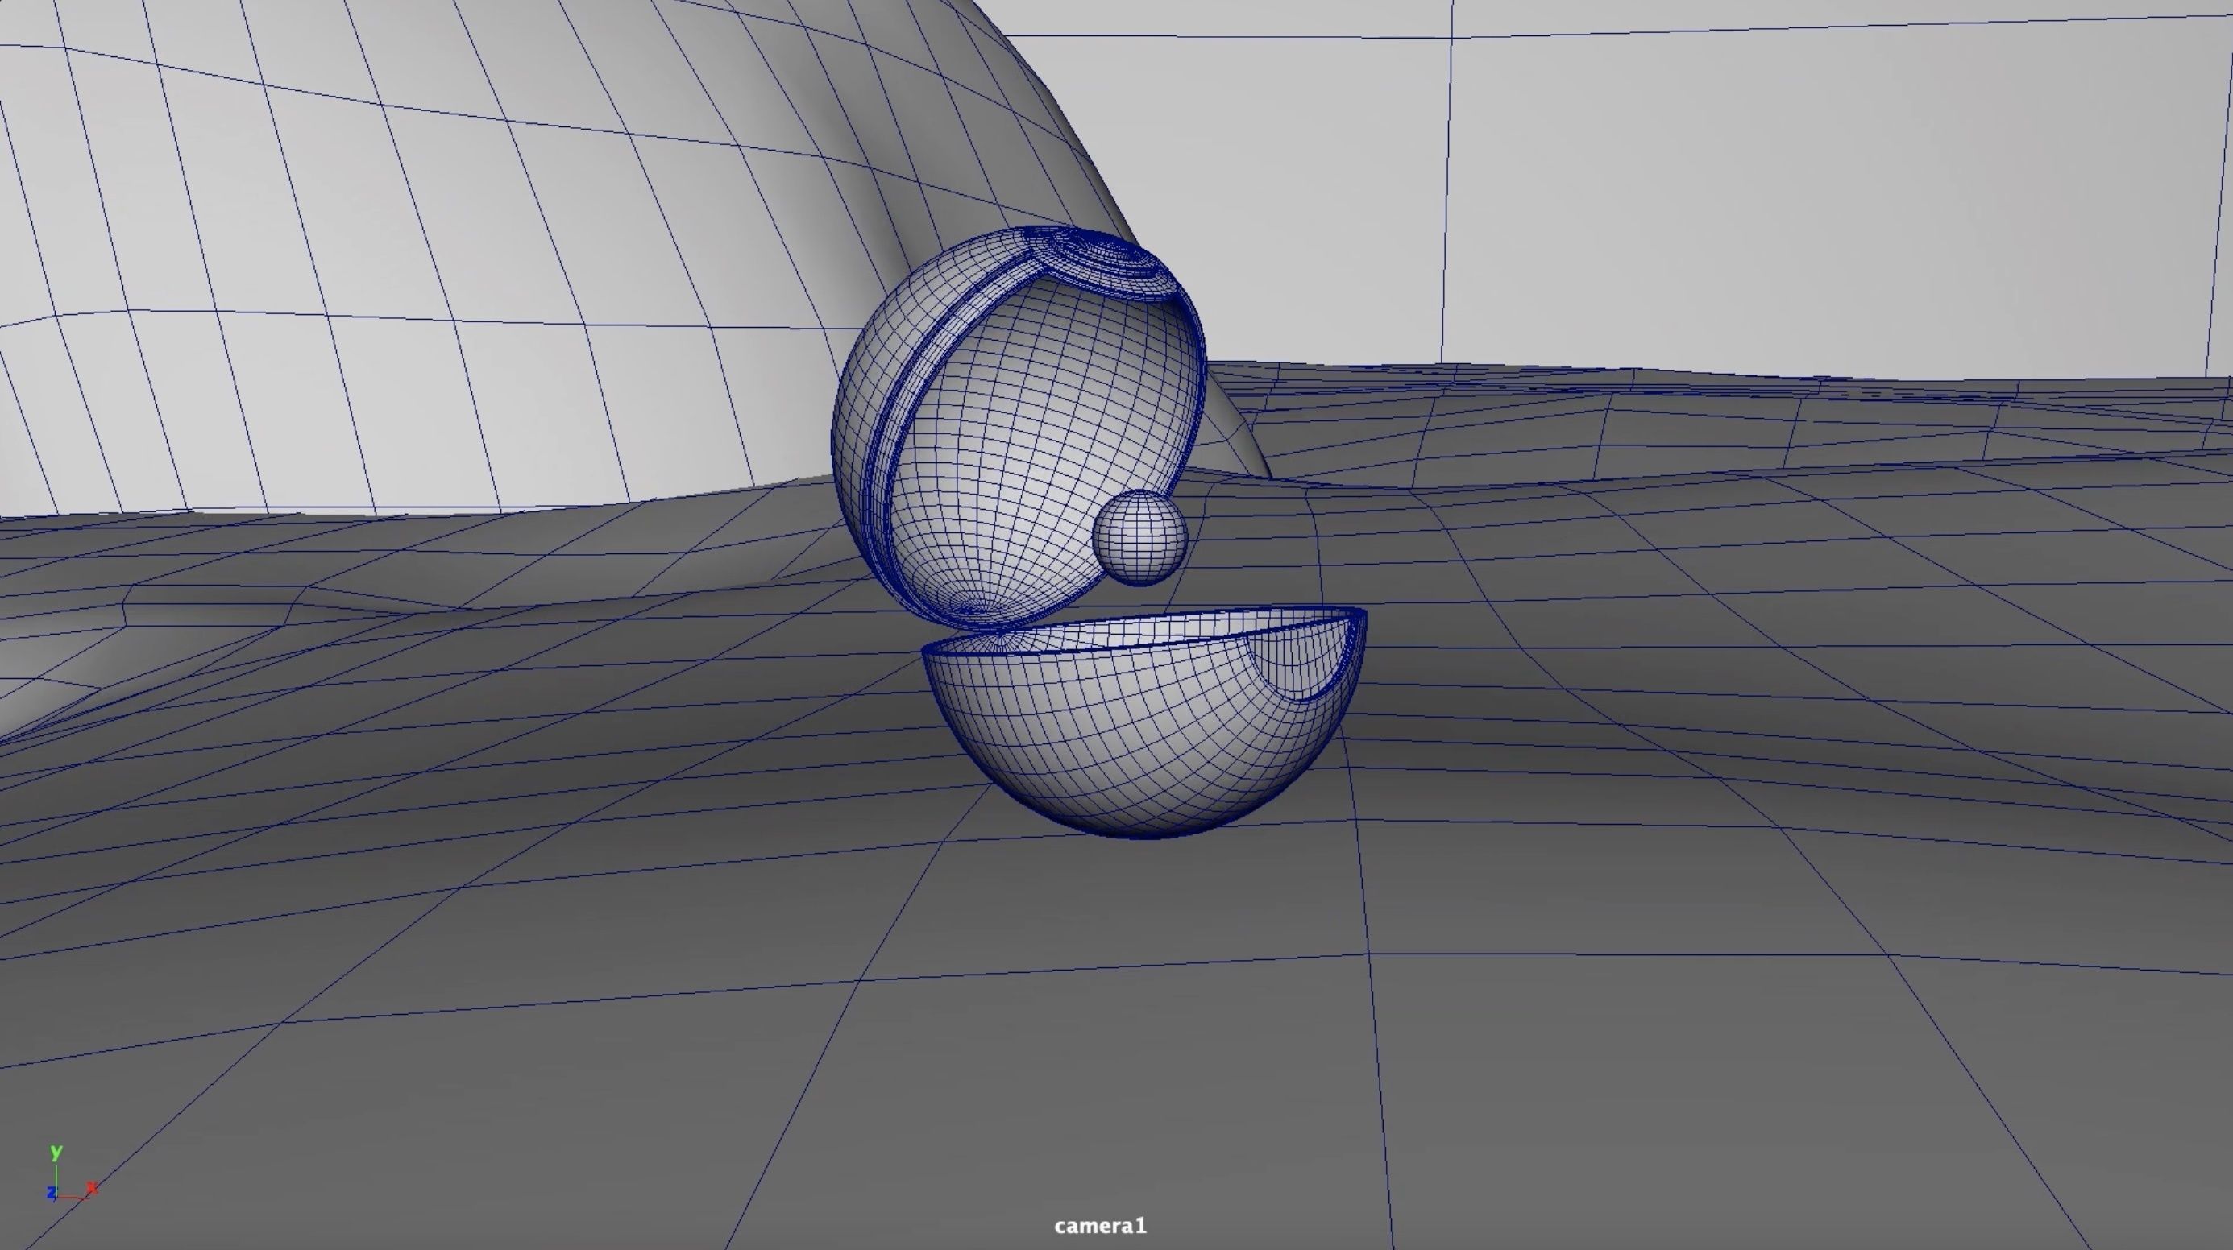
Task: Select the small sphere inside the ball
Action: tap(1140, 538)
